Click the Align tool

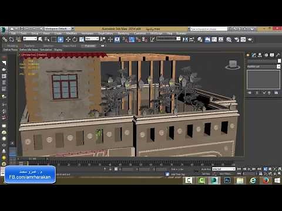point(192,39)
